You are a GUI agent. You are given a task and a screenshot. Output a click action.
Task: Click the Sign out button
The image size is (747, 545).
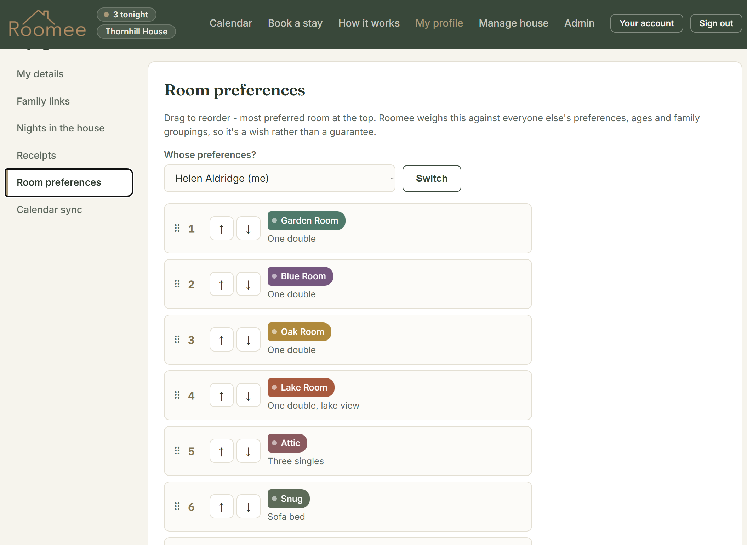pos(716,23)
